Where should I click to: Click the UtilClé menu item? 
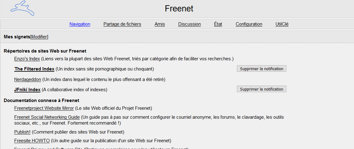point(282,24)
